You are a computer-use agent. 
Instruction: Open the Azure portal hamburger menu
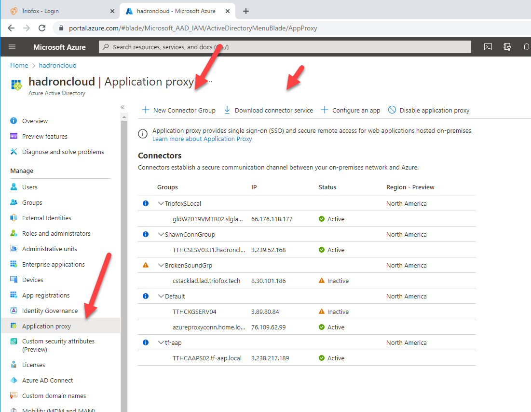12,47
